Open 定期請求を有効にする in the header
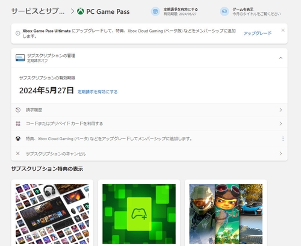Viewport: 301px width, 246px height. pos(181,11)
